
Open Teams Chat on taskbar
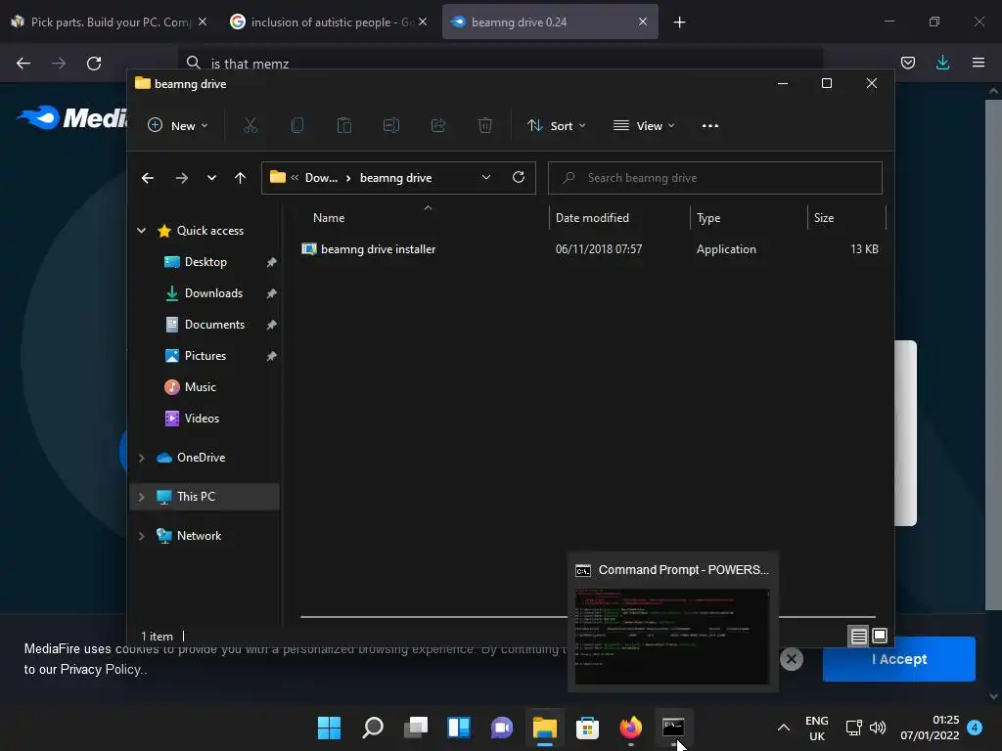point(502,728)
